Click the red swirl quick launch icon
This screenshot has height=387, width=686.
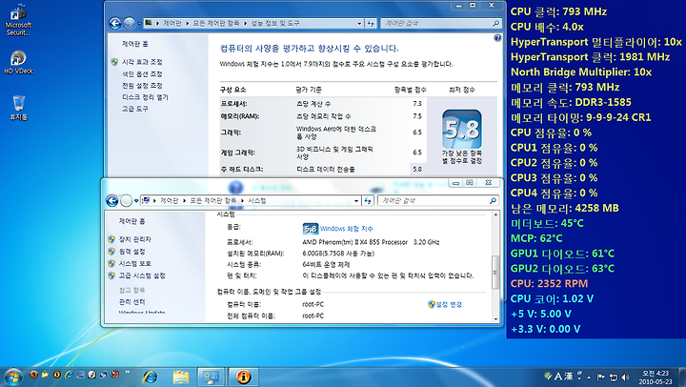115,375
